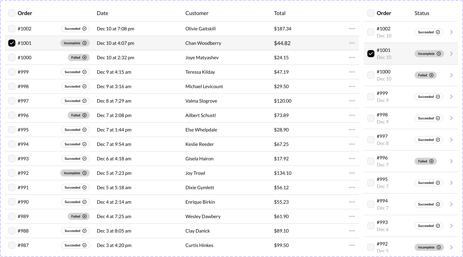Click the Failed status badge on order #1000's wide row

78,57
